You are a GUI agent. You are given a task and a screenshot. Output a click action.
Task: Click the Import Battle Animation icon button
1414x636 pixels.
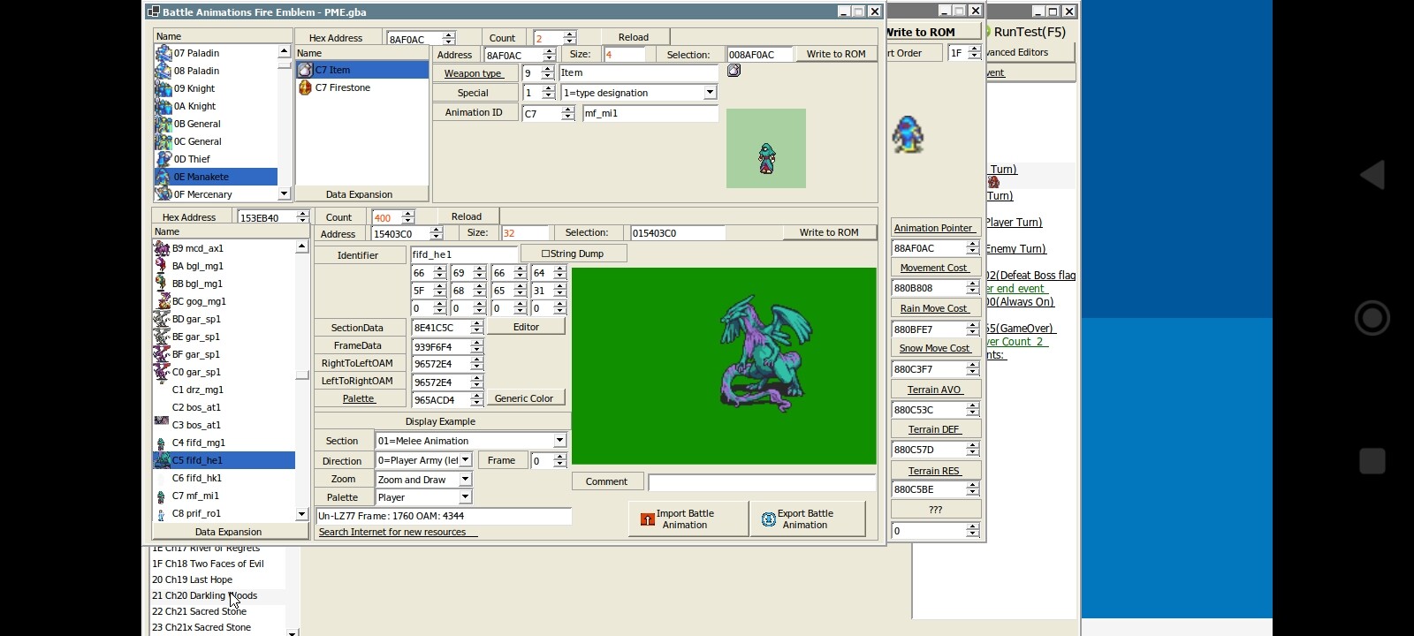pyautogui.click(x=648, y=519)
